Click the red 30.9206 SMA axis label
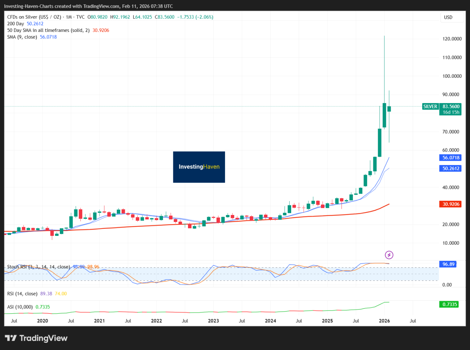The image size is (470, 350). 450,204
